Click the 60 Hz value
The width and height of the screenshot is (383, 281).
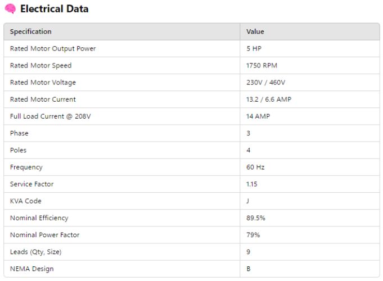tap(255, 167)
